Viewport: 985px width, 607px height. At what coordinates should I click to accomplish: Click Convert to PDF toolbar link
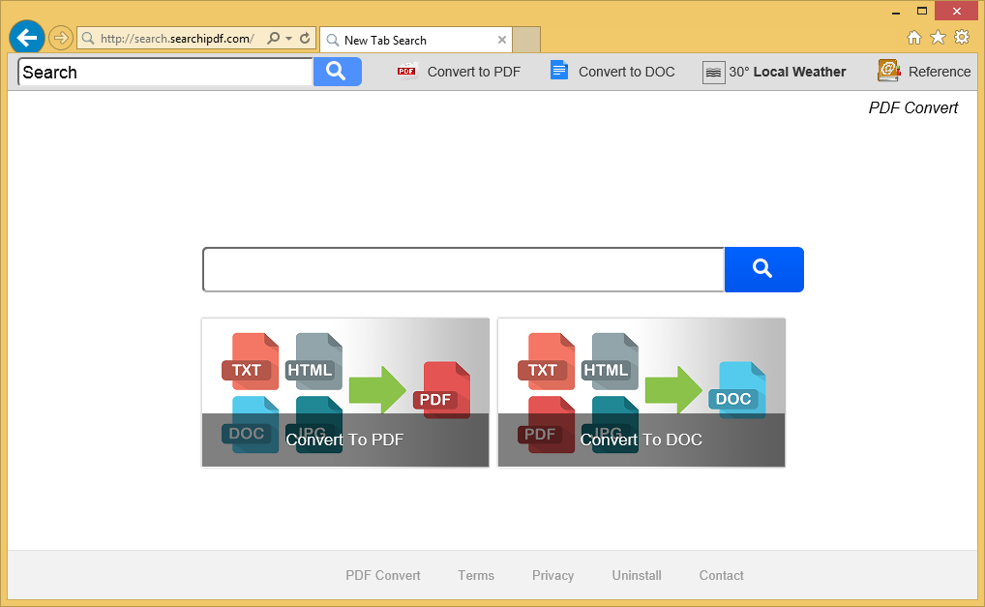pyautogui.click(x=460, y=72)
